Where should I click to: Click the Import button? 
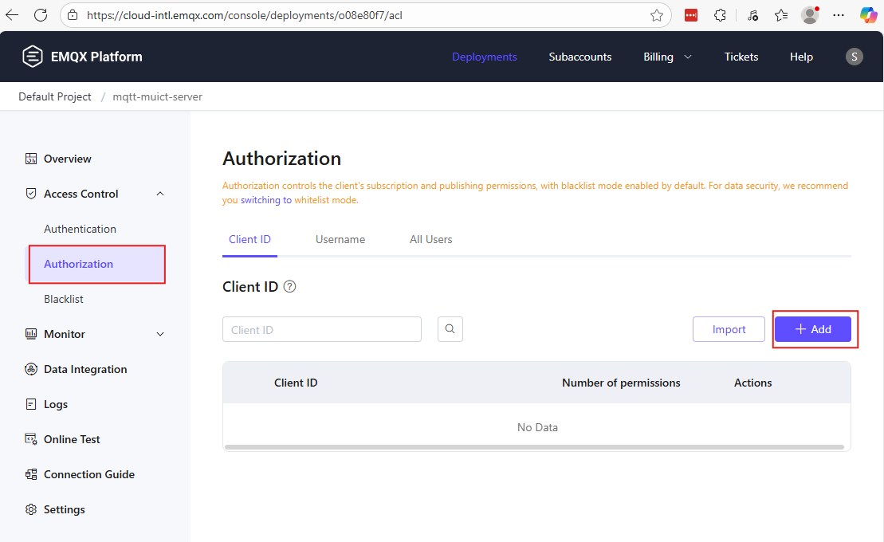click(x=729, y=329)
